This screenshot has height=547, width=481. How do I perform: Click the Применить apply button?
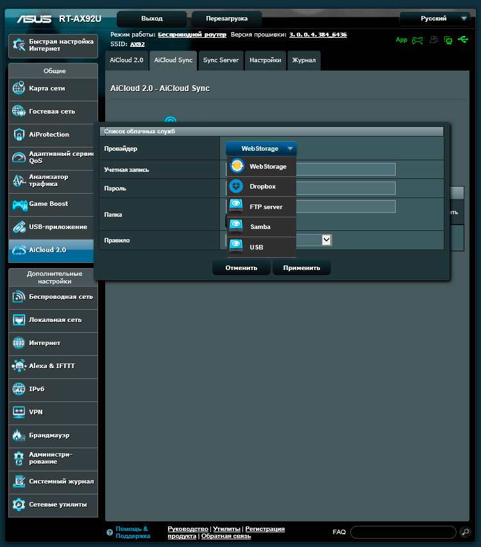pyautogui.click(x=301, y=268)
